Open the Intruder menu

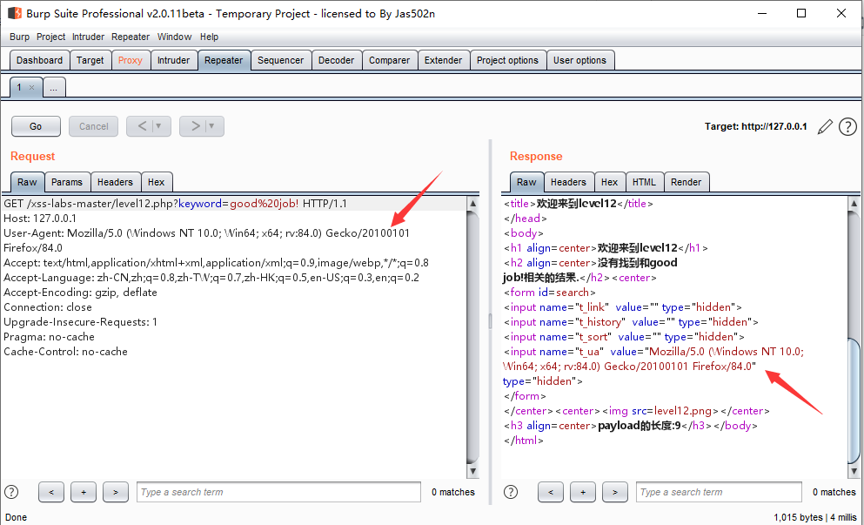click(x=88, y=37)
